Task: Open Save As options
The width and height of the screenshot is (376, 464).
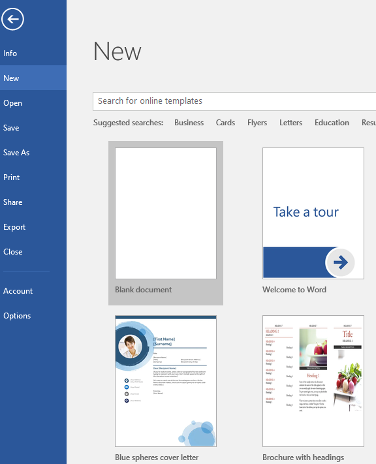Action: 33,153
